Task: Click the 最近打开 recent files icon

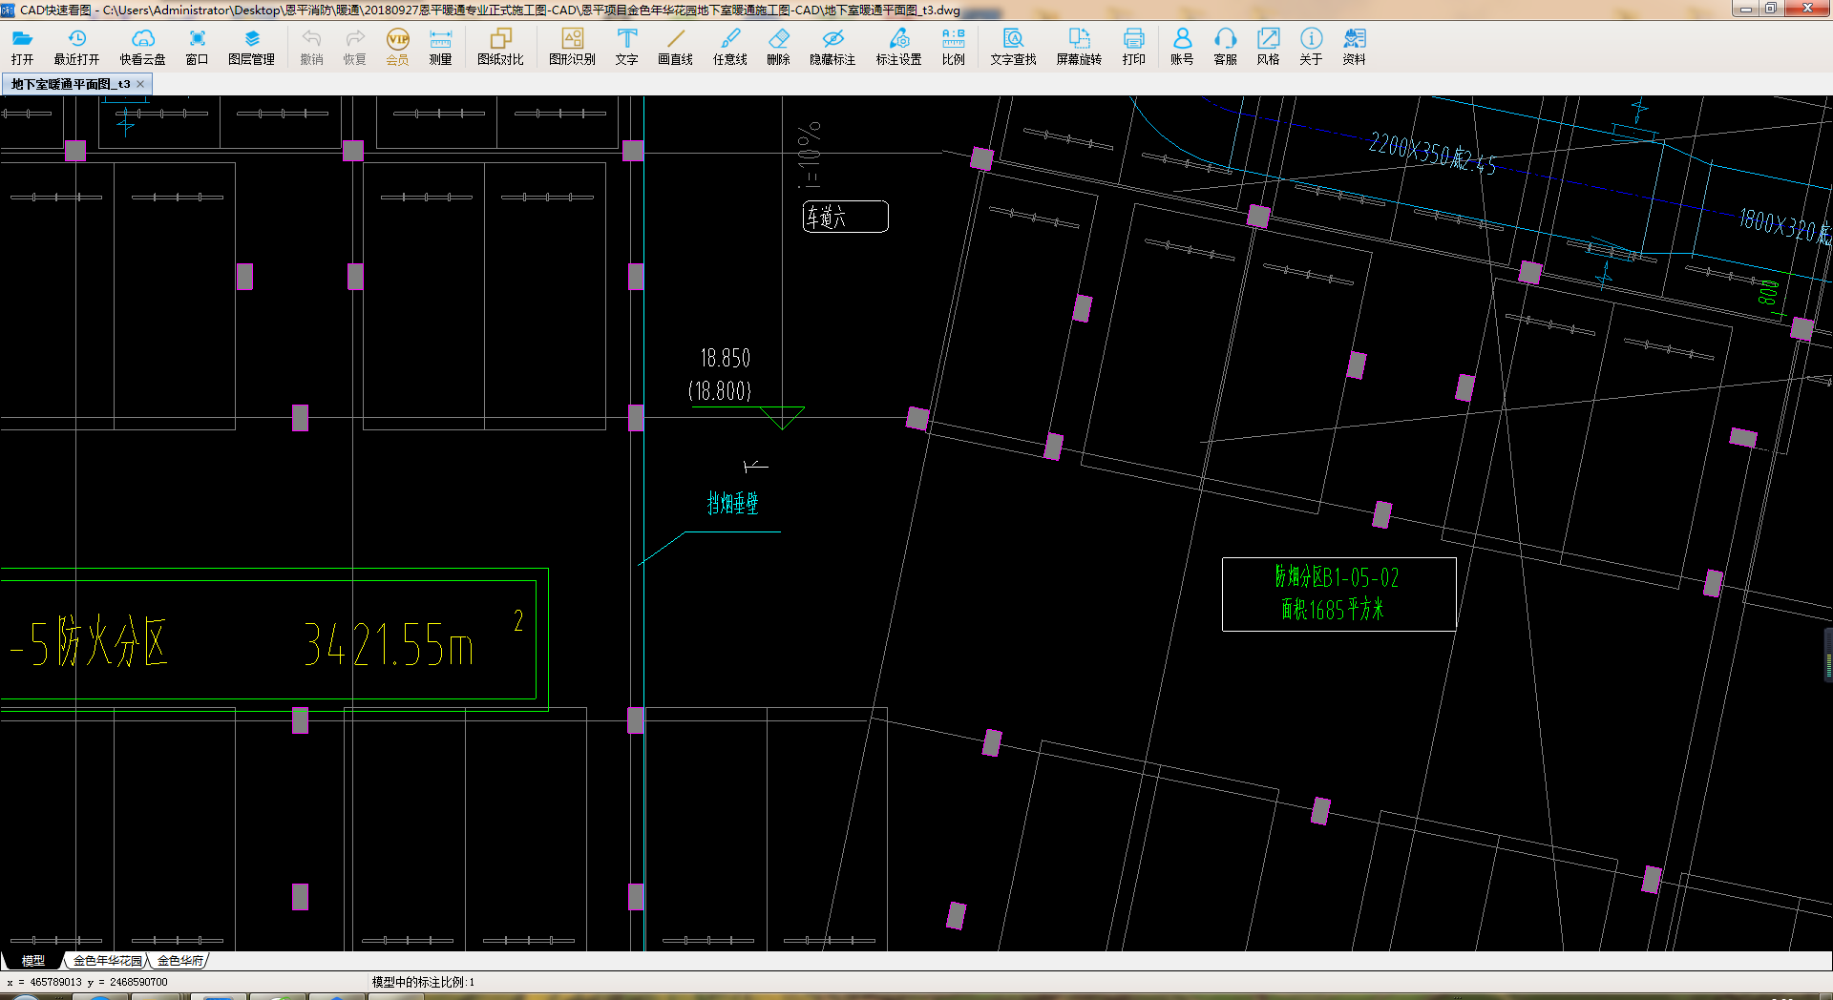Action: tap(76, 47)
